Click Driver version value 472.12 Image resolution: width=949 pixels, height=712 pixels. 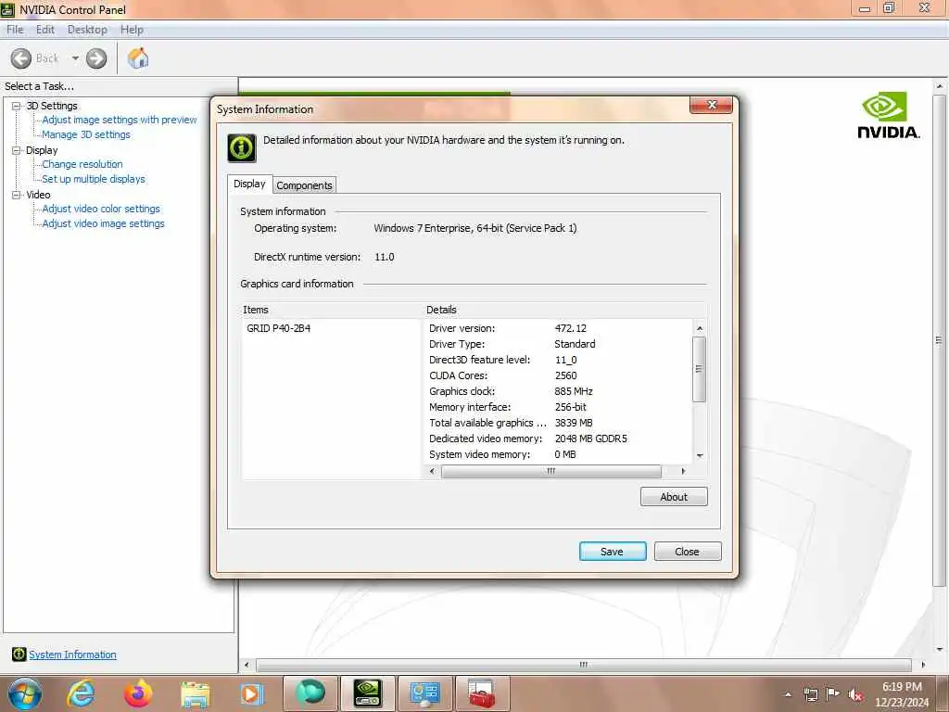click(570, 328)
